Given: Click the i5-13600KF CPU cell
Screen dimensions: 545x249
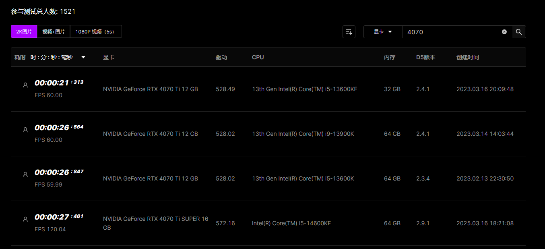Looking at the screenshot, I should [305, 89].
